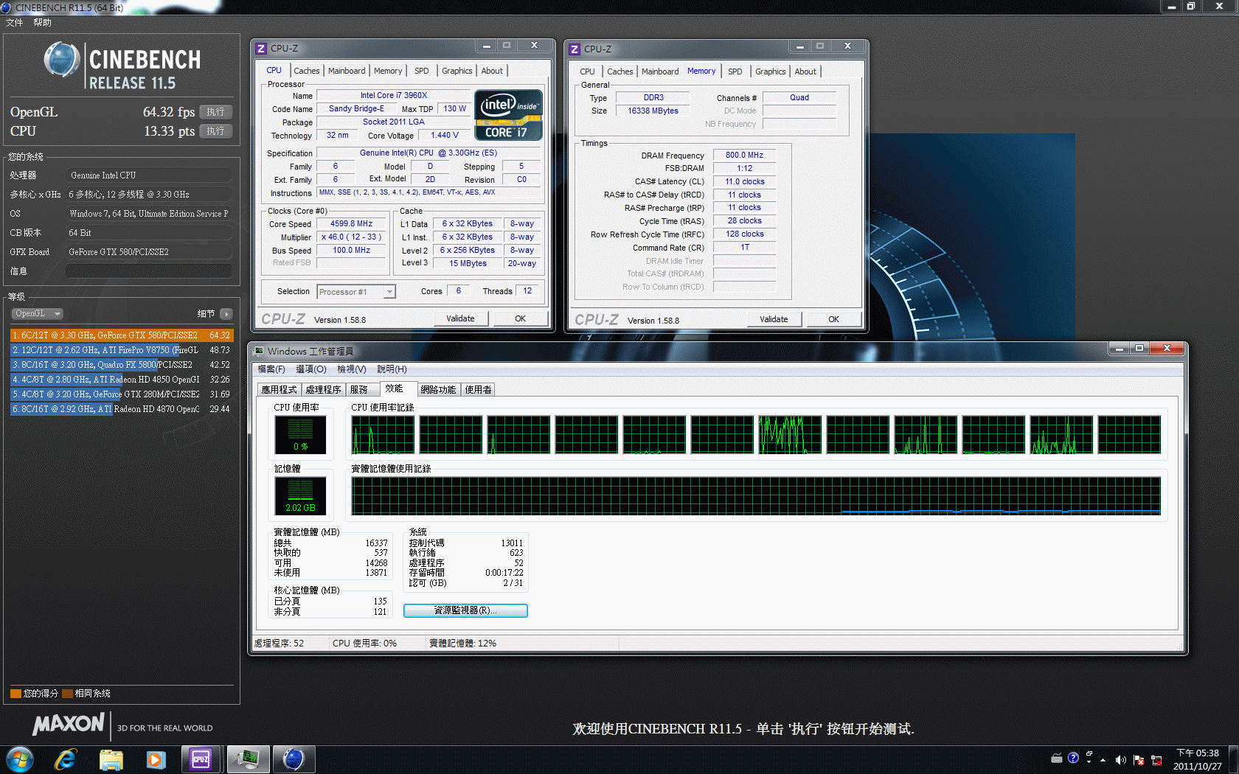
Task: Switch to 應用程式 tab in Task Manager
Action: [x=280, y=390]
